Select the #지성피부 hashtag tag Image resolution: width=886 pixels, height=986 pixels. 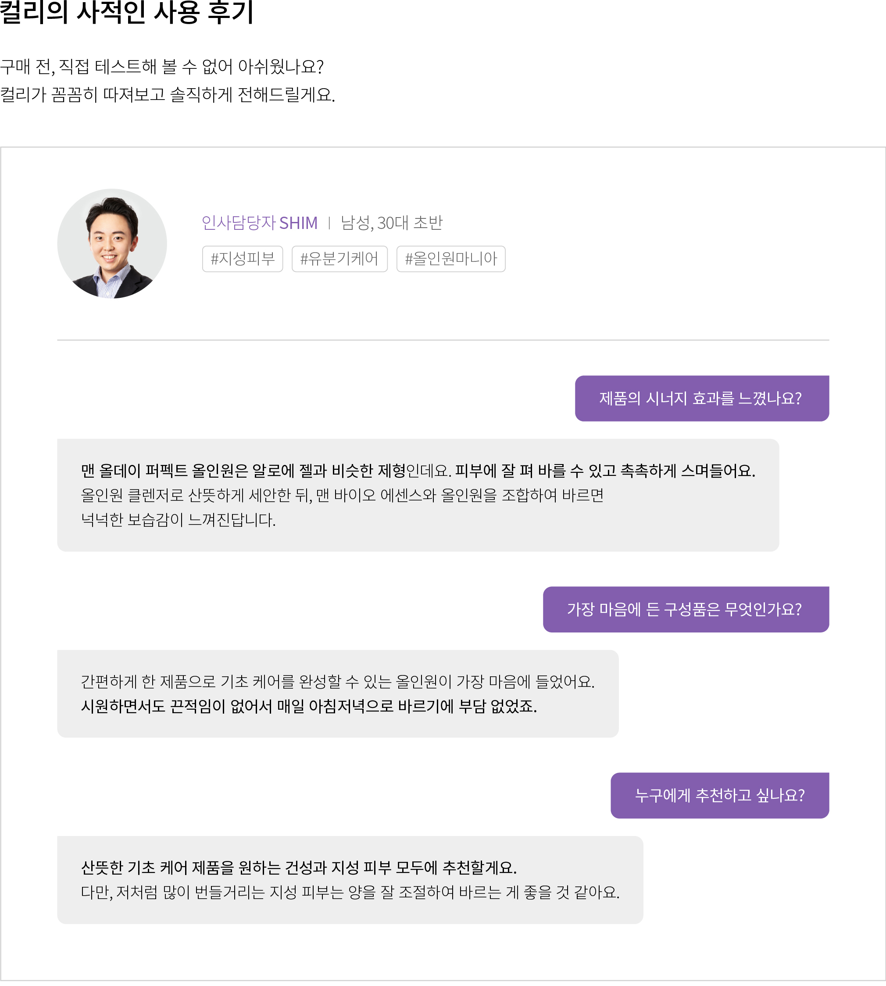(x=243, y=258)
